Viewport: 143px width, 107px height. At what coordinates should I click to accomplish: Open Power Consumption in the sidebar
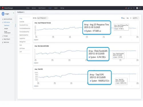pyautogui.click(x=7, y=32)
